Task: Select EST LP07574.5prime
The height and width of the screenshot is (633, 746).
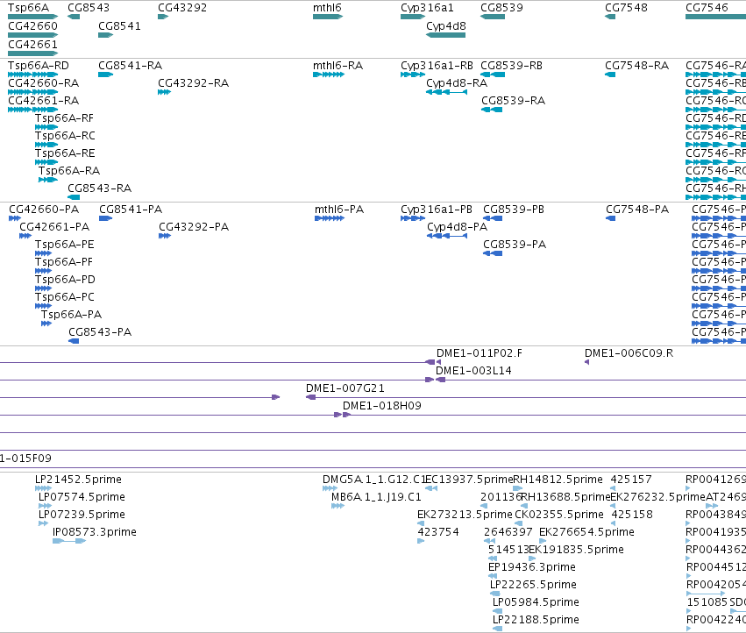Action: coord(45,506)
